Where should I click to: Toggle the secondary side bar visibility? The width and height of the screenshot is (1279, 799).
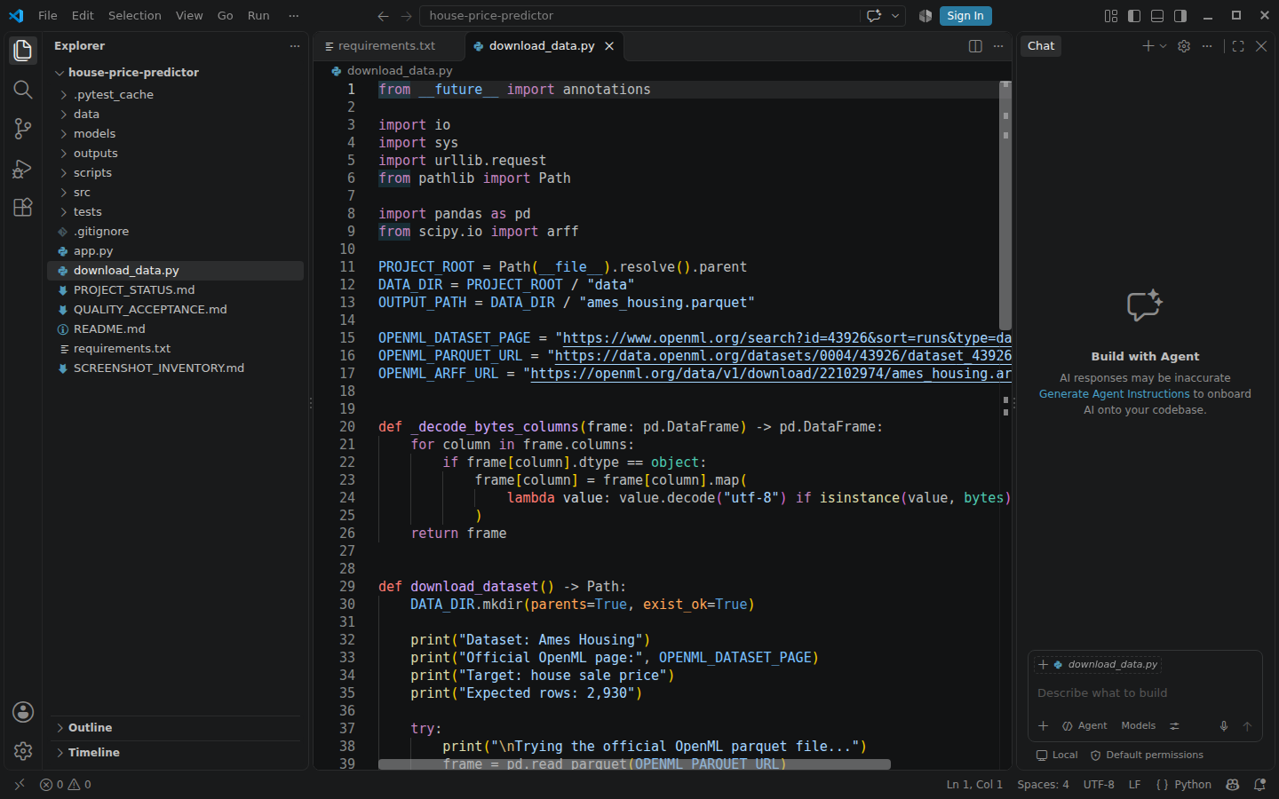point(1180,16)
